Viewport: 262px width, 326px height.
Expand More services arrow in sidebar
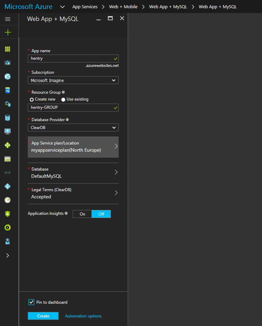point(8,256)
